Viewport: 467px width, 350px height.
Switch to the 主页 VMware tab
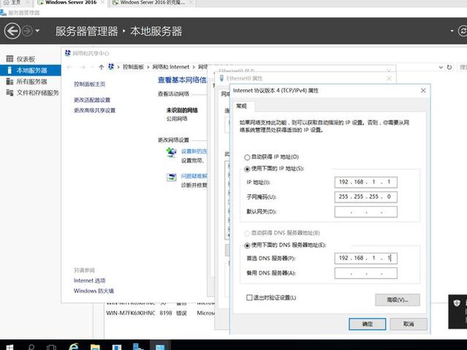15,3
